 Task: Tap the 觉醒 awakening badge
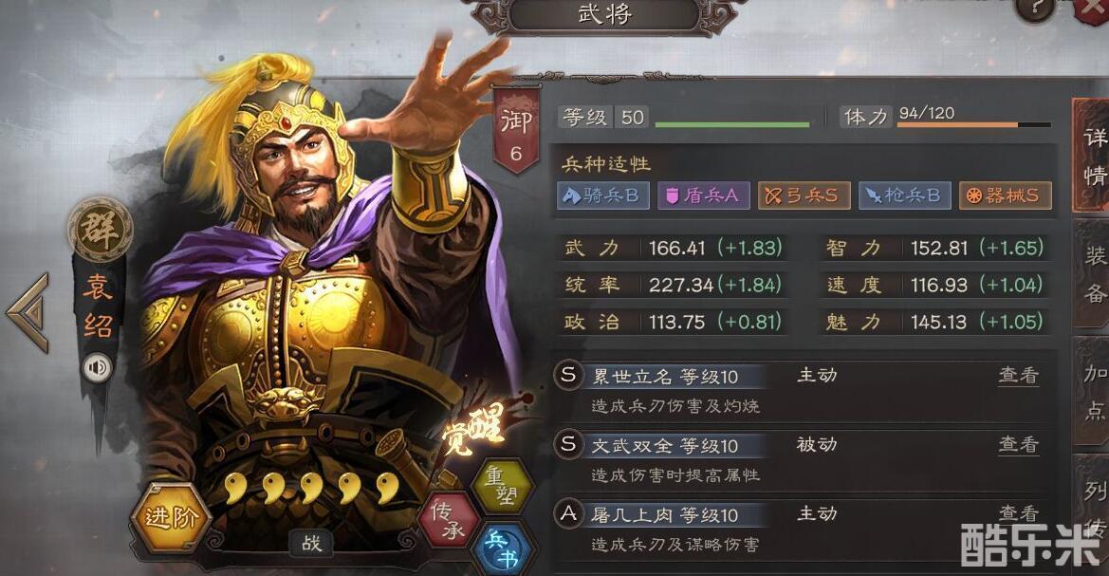(x=474, y=429)
